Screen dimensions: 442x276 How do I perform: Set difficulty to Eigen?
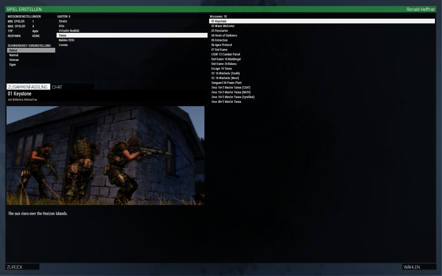click(x=31, y=65)
